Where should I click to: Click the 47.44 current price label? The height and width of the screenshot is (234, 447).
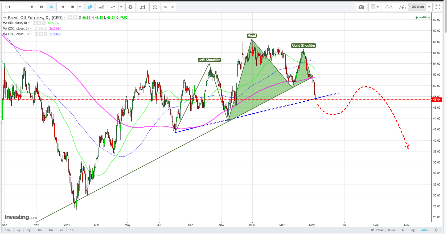[x=437, y=100]
